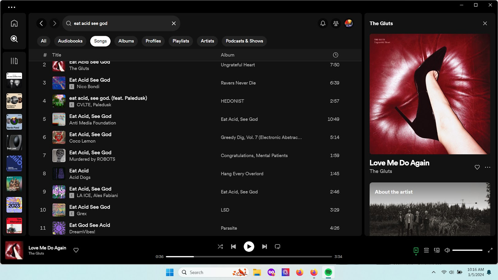Open the 2023 playlist in the sidebar
The image size is (498, 280).
(x=14, y=205)
